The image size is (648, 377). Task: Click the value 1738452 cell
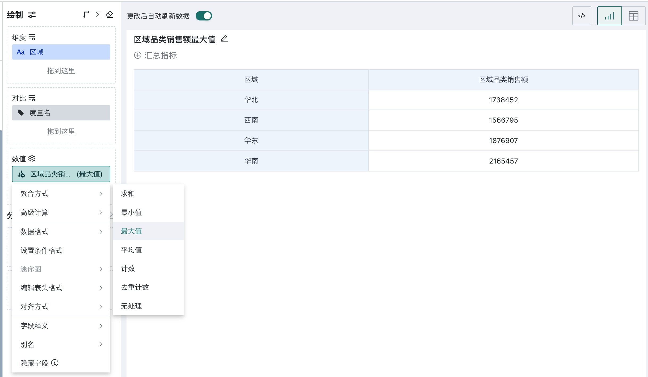click(503, 100)
